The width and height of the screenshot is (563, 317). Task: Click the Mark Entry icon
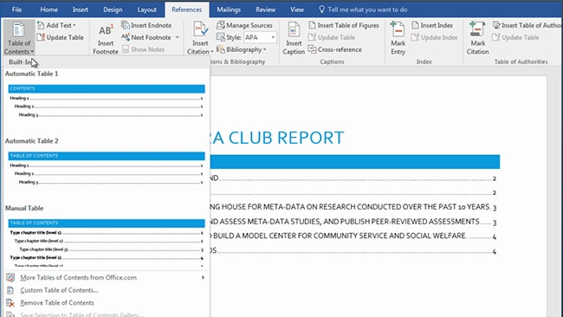point(398,29)
